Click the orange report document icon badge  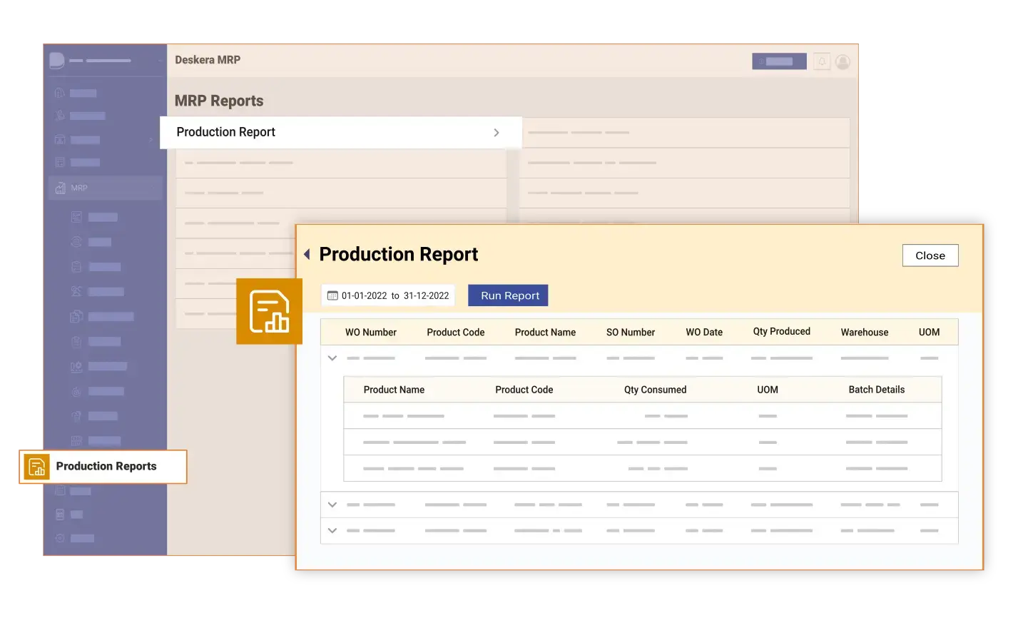point(269,311)
